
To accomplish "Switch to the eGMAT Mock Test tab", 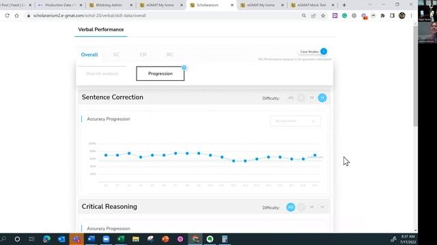I will point(312,5).
